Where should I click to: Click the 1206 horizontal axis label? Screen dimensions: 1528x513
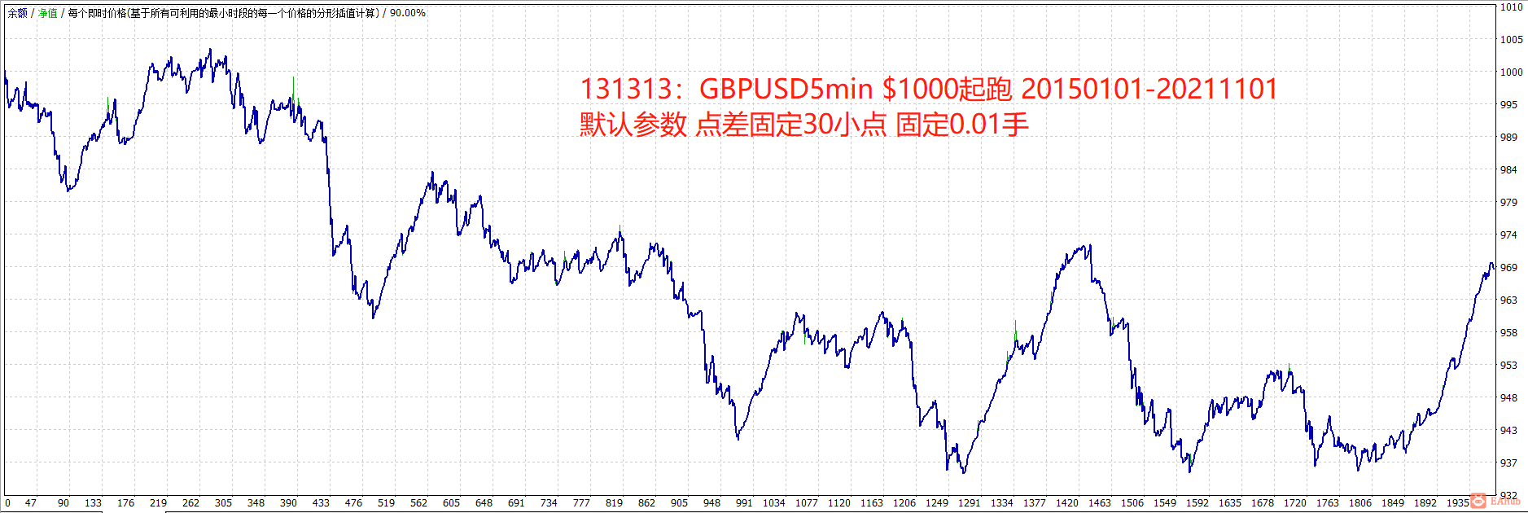coord(904,503)
